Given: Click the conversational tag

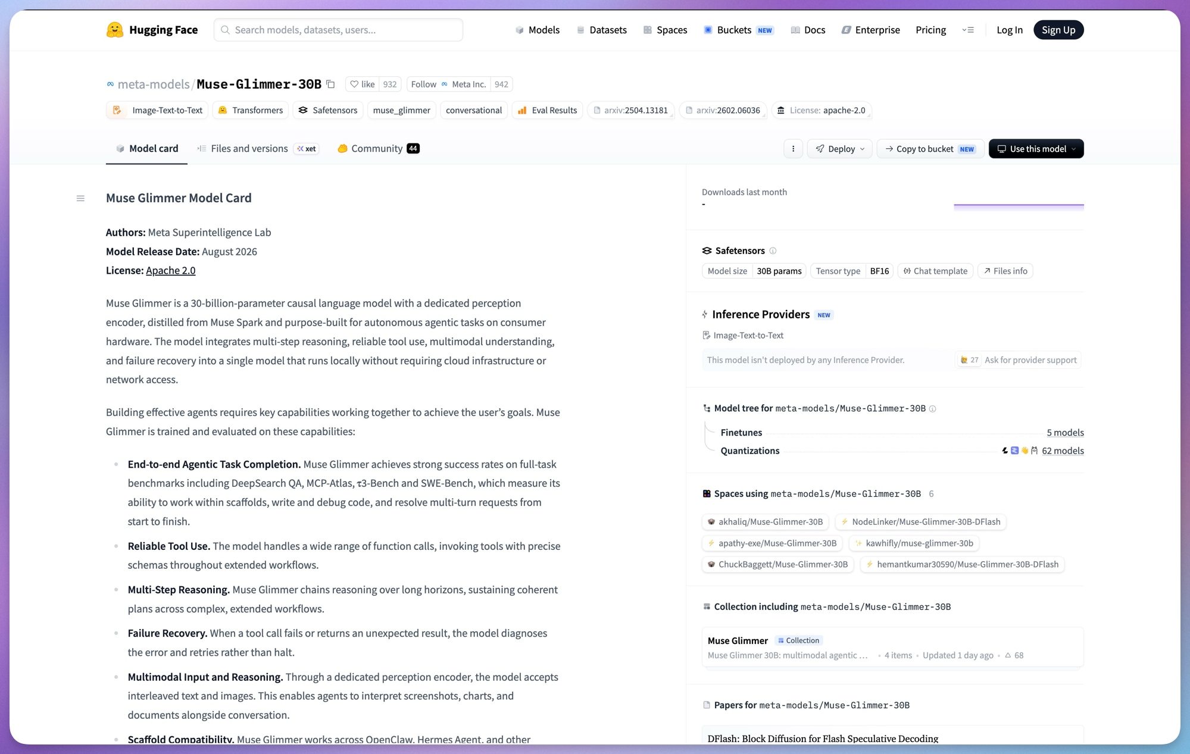Looking at the screenshot, I should [x=474, y=110].
